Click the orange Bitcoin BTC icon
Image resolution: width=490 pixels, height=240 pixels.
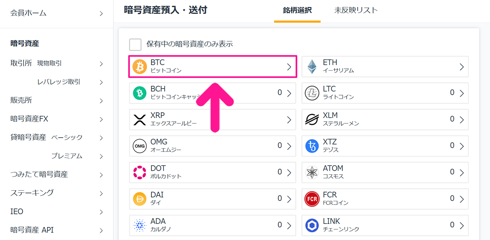pos(140,67)
